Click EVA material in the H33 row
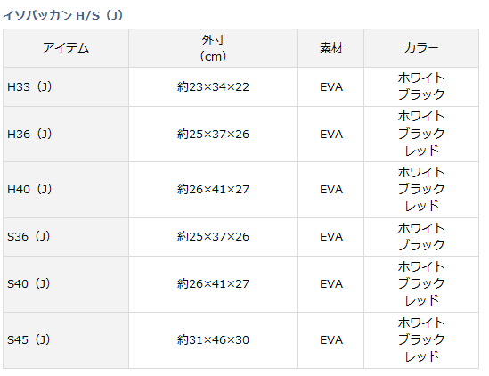This screenshot has width=489, height=376. 331,87
